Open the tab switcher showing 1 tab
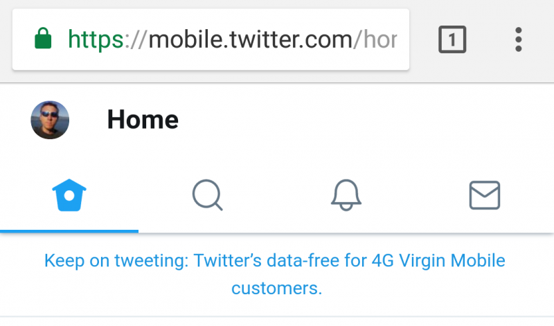The image size is (554, 326). 452,39
